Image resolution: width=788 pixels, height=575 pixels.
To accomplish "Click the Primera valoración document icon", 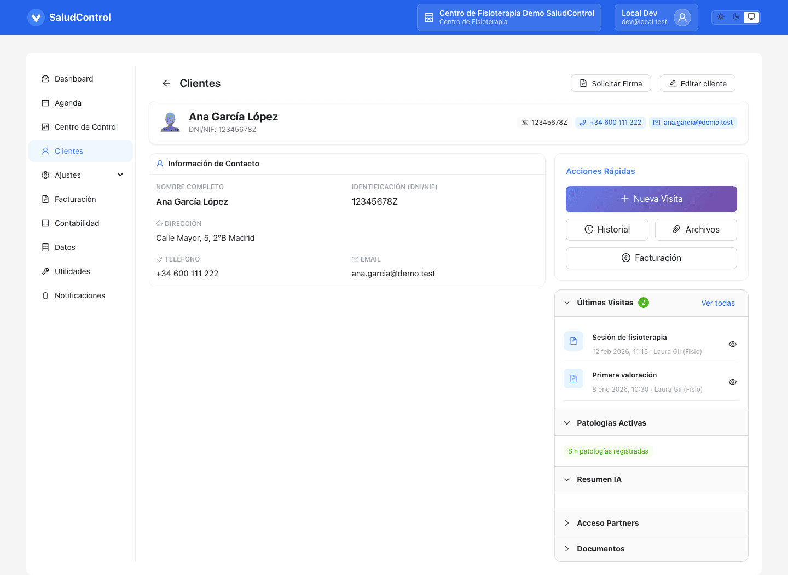I will click(x=573, y=379).
